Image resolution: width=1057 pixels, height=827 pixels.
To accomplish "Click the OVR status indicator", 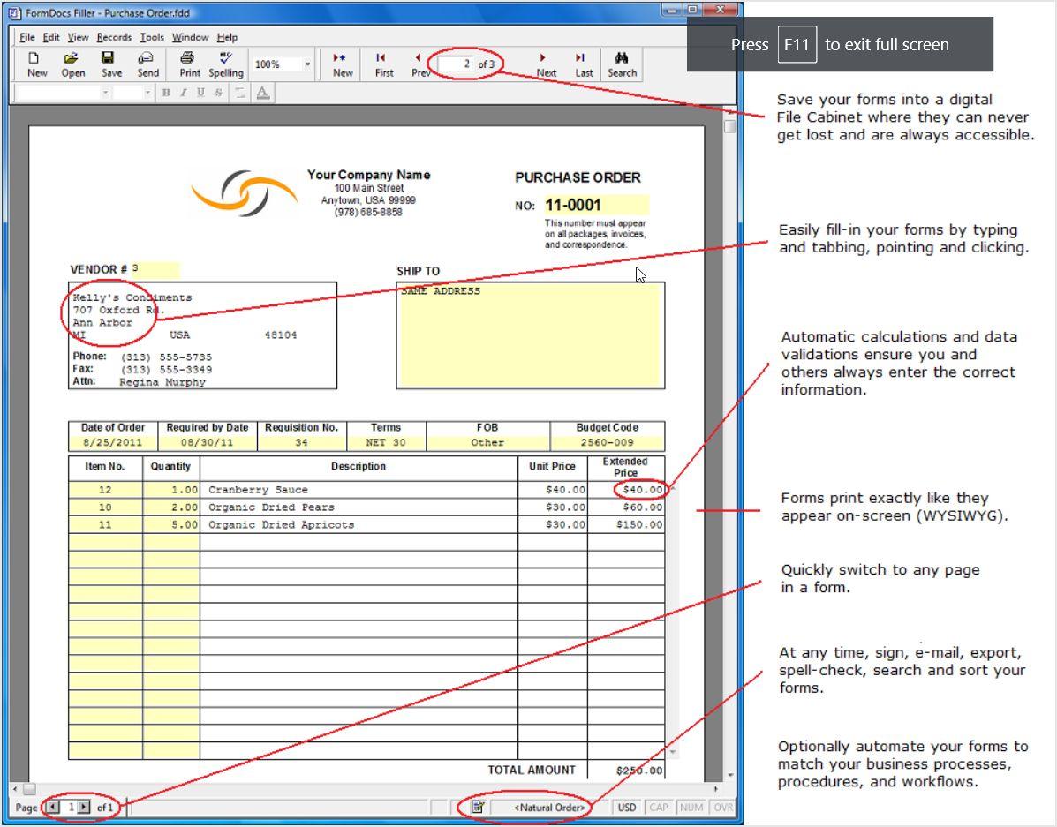I will (x=722, y=808).
